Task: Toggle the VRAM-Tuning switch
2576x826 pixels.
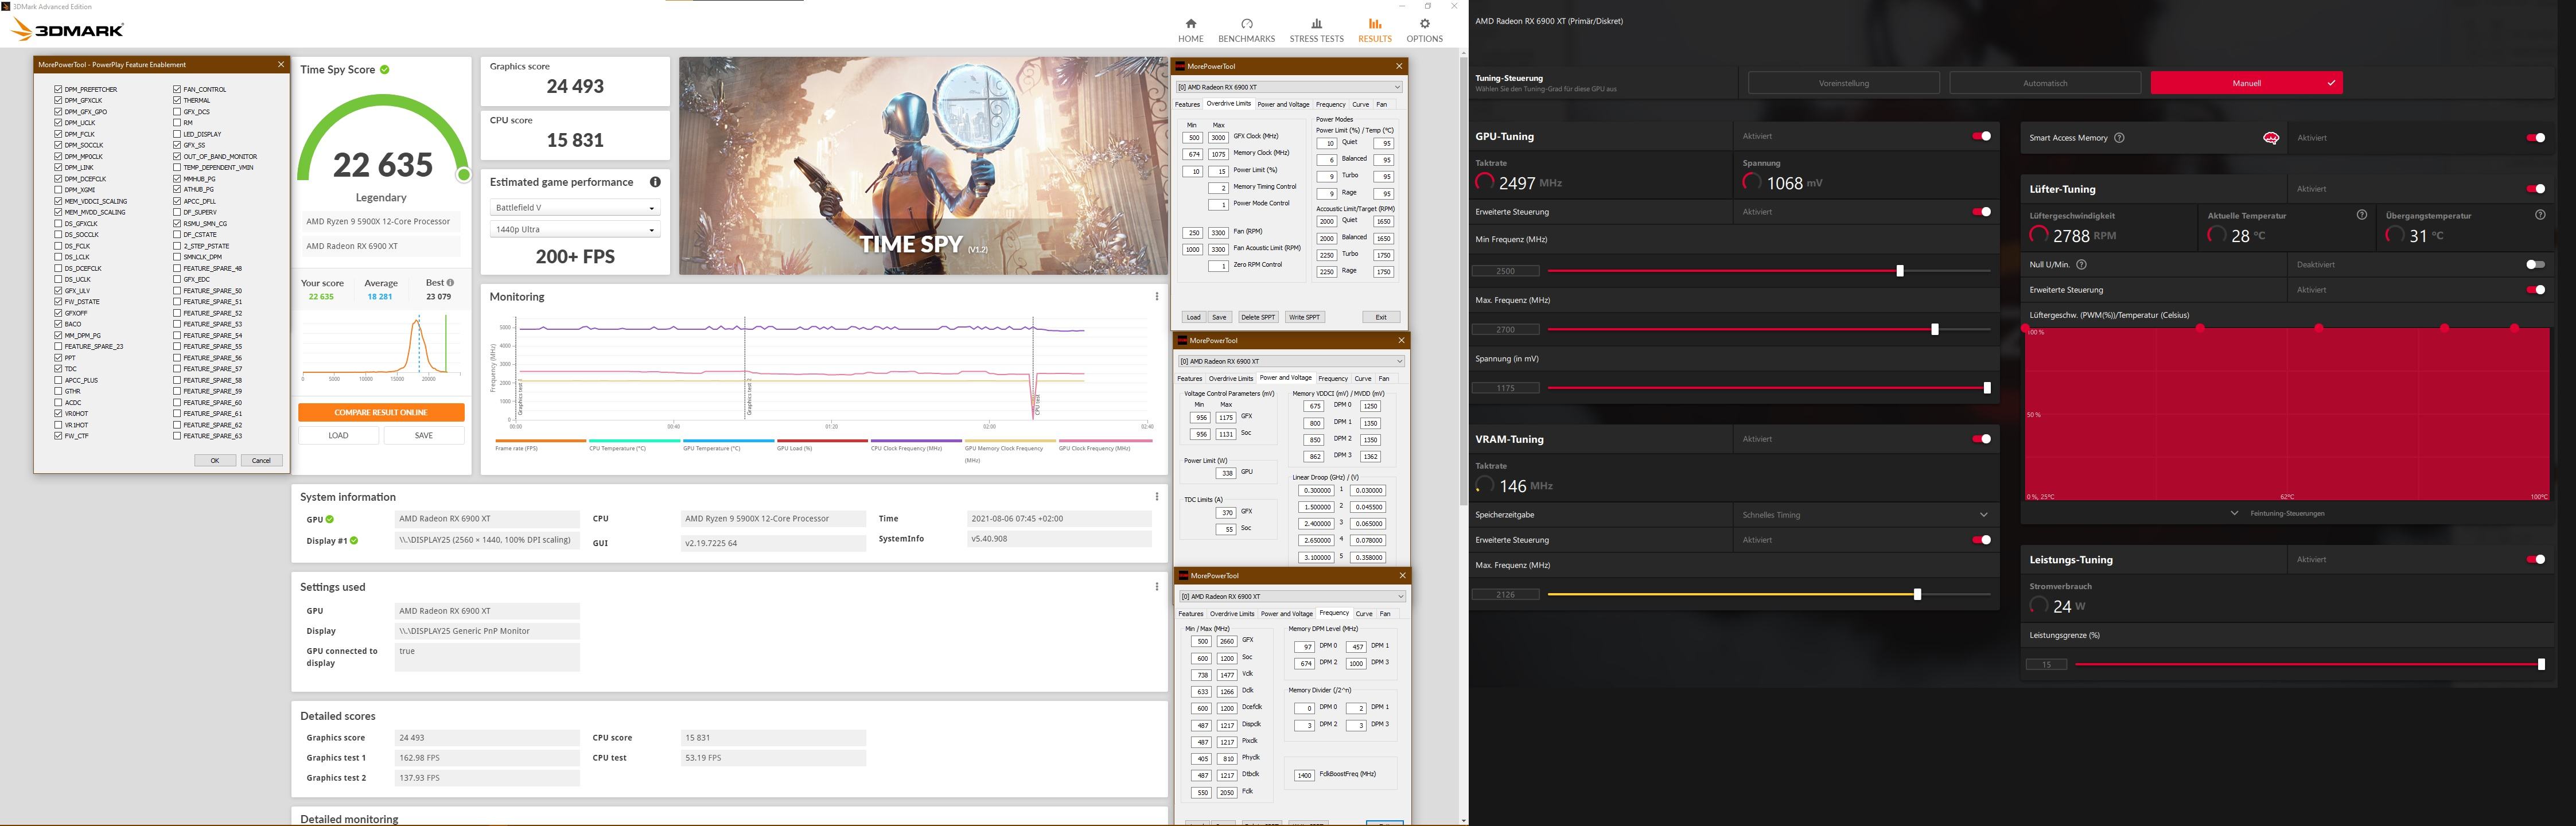Action: pyautogui.click(x=1981, y=439)
